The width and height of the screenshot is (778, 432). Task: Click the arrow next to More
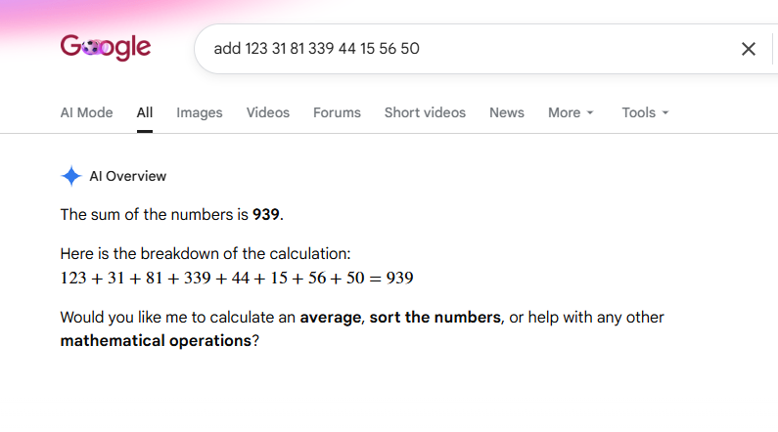tap(590, 113)
